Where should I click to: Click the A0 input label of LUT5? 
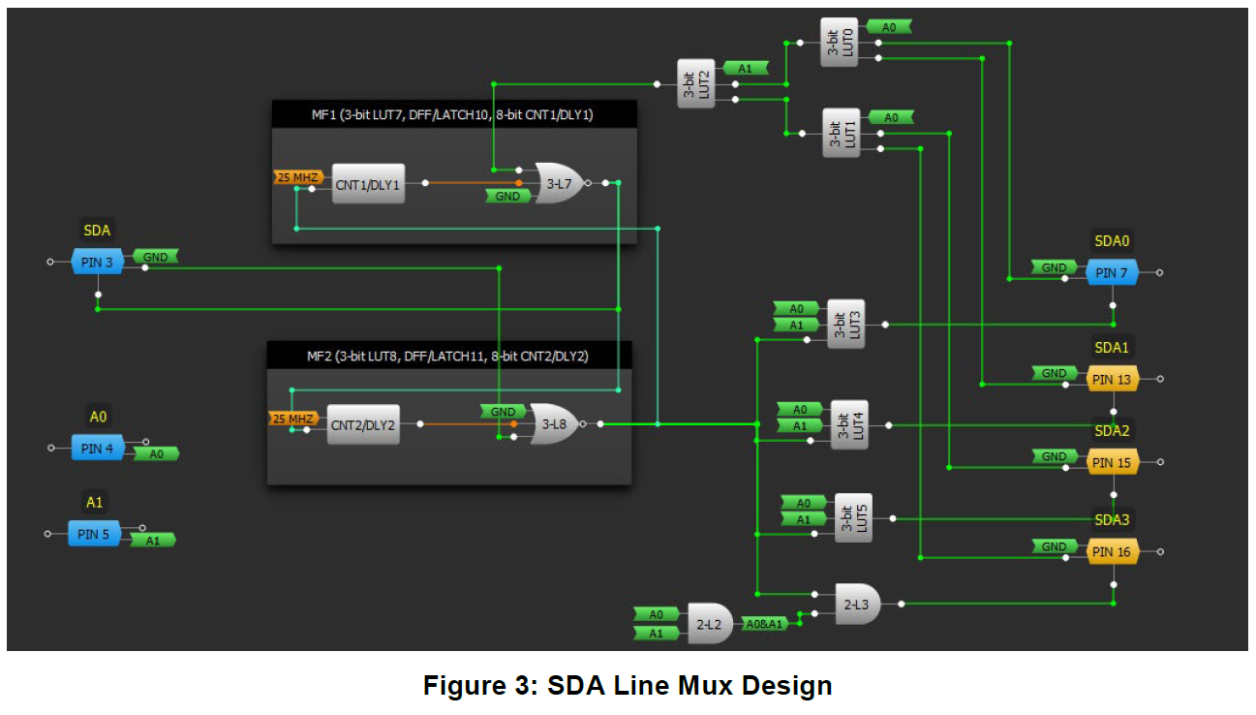[804, 503]
